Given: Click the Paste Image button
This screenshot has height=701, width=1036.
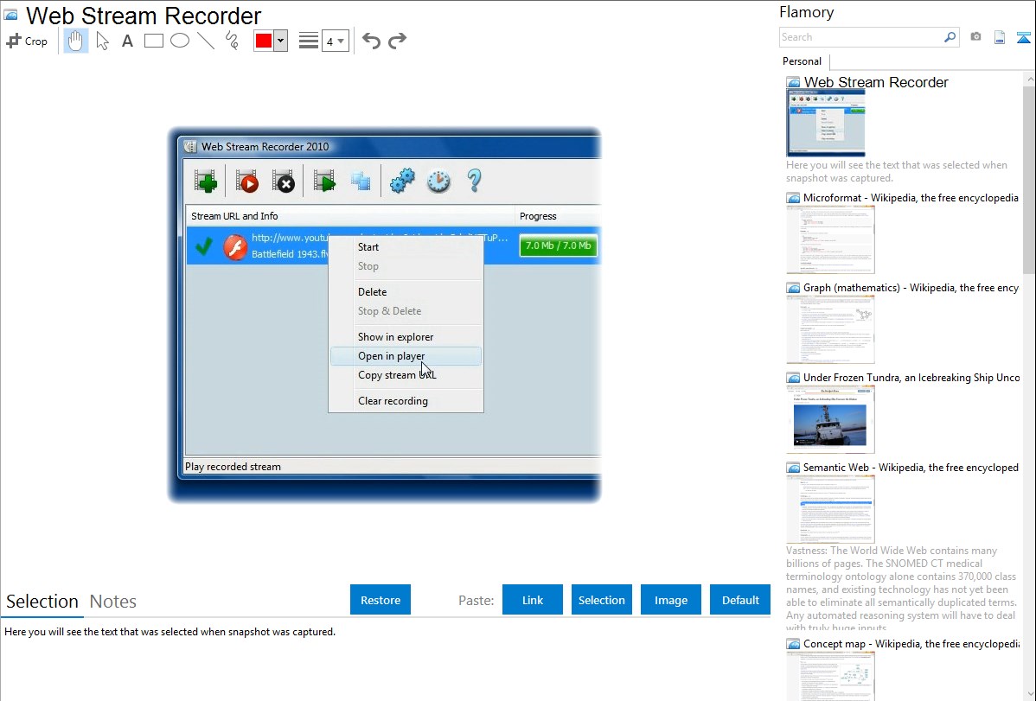Looking at the screenshot, I should pyautogui.click(x=671, y=600).
